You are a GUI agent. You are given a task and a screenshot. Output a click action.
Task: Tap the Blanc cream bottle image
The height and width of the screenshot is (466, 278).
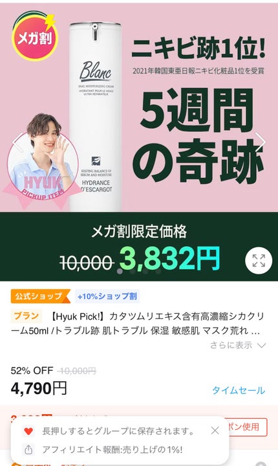click(96, 117)
